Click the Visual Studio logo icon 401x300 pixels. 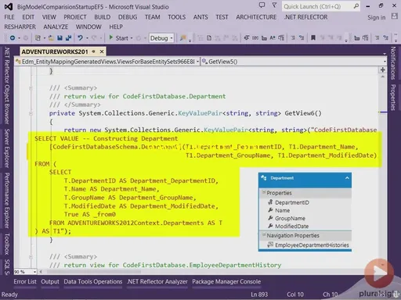pyautogui.click(x=9, y=7)
